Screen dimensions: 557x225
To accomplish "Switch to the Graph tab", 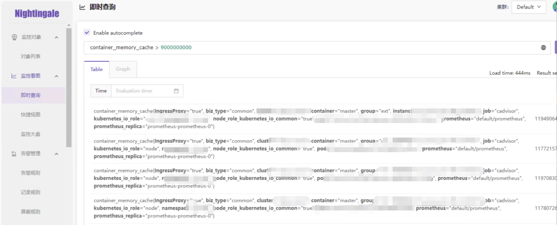I will click(x=123, y=69).
